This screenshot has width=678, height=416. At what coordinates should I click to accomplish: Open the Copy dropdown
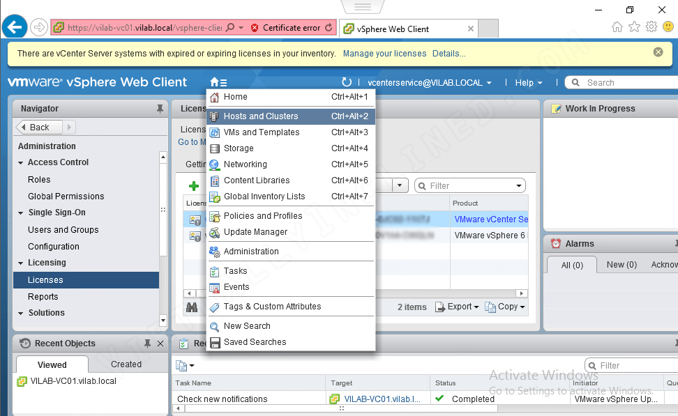click(504, 307)
